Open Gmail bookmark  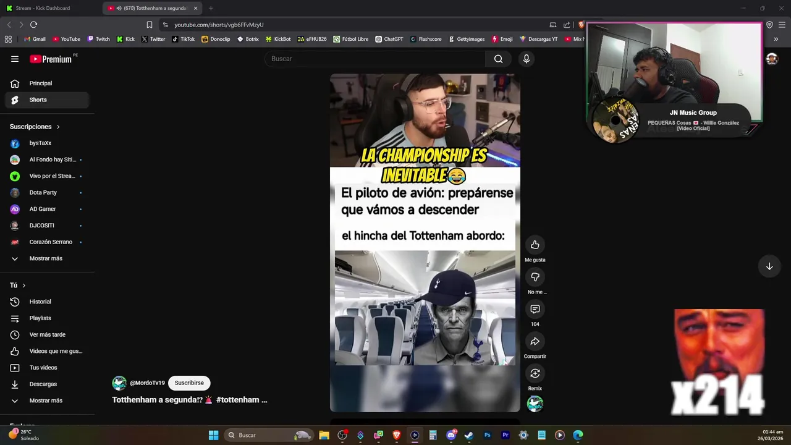[35, 39]
